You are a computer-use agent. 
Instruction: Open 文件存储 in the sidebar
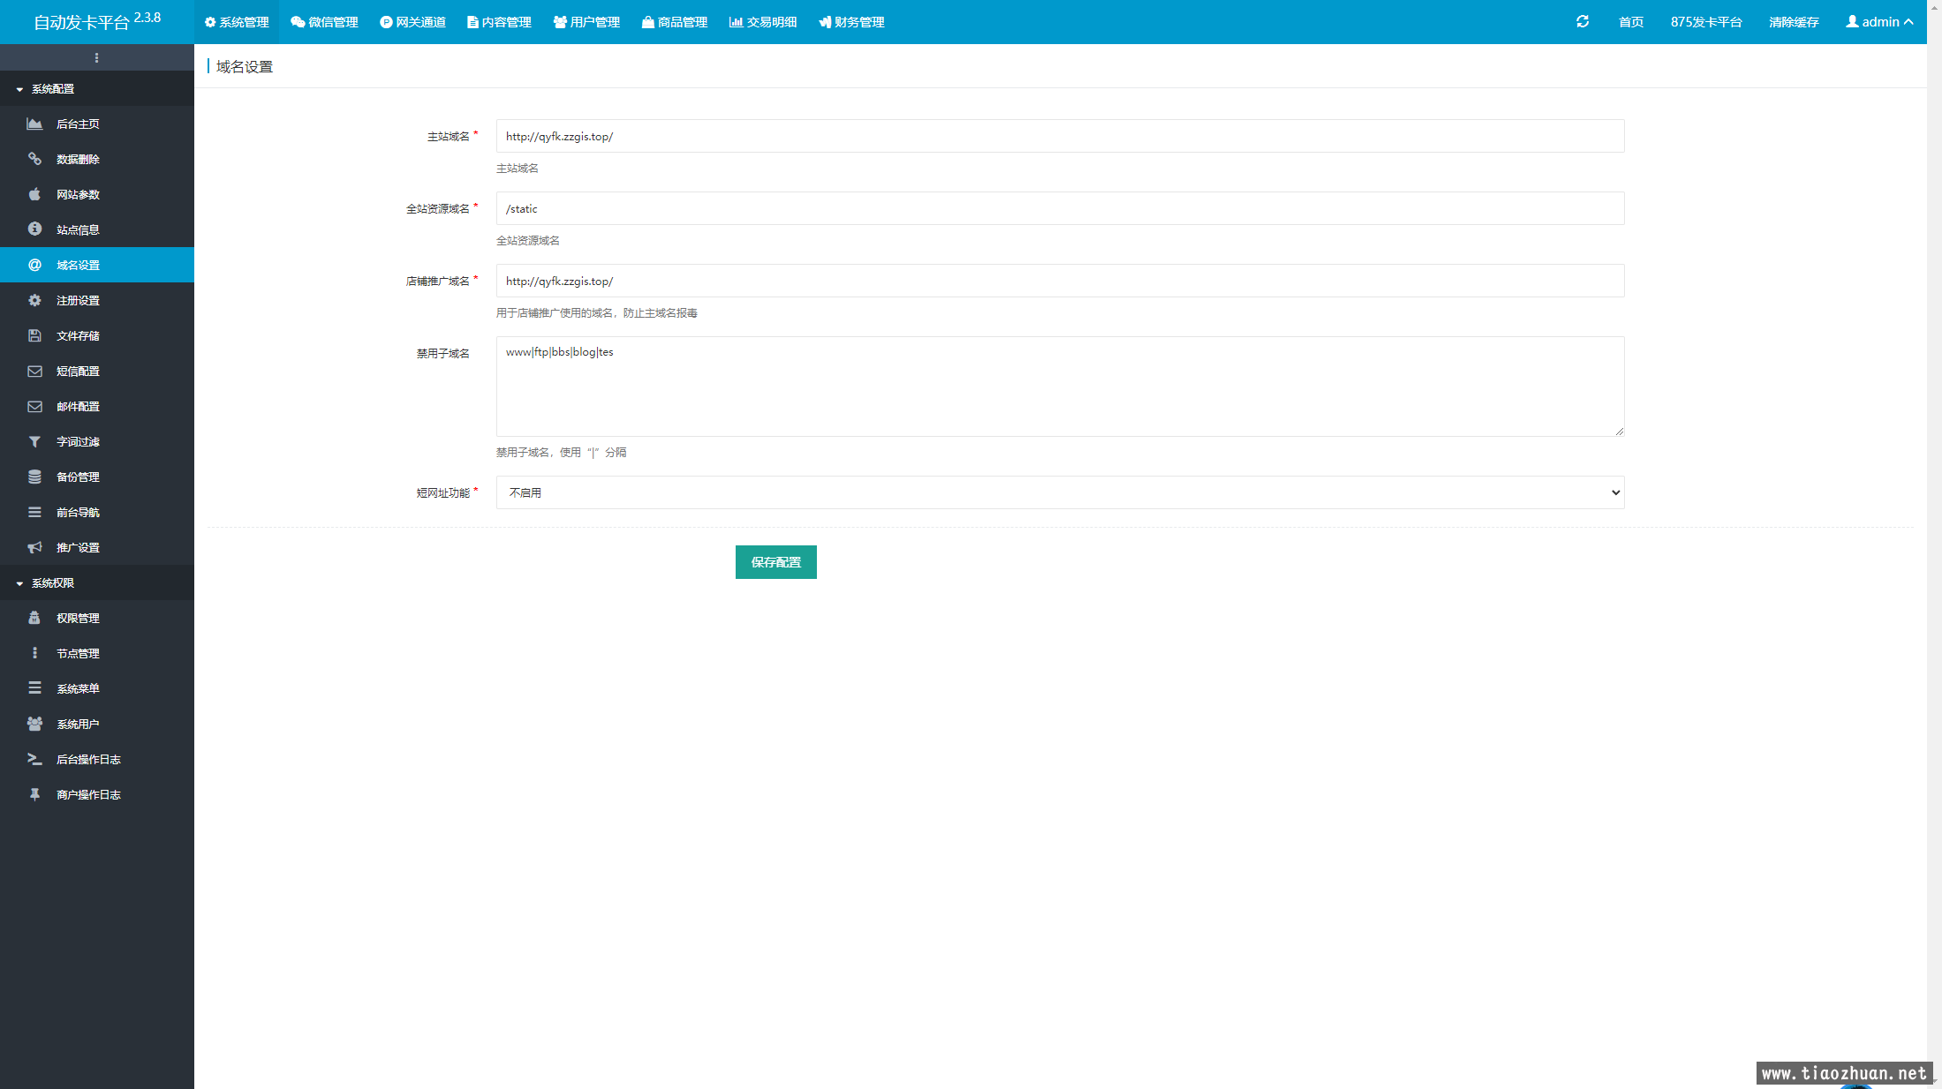click(97, 335)
